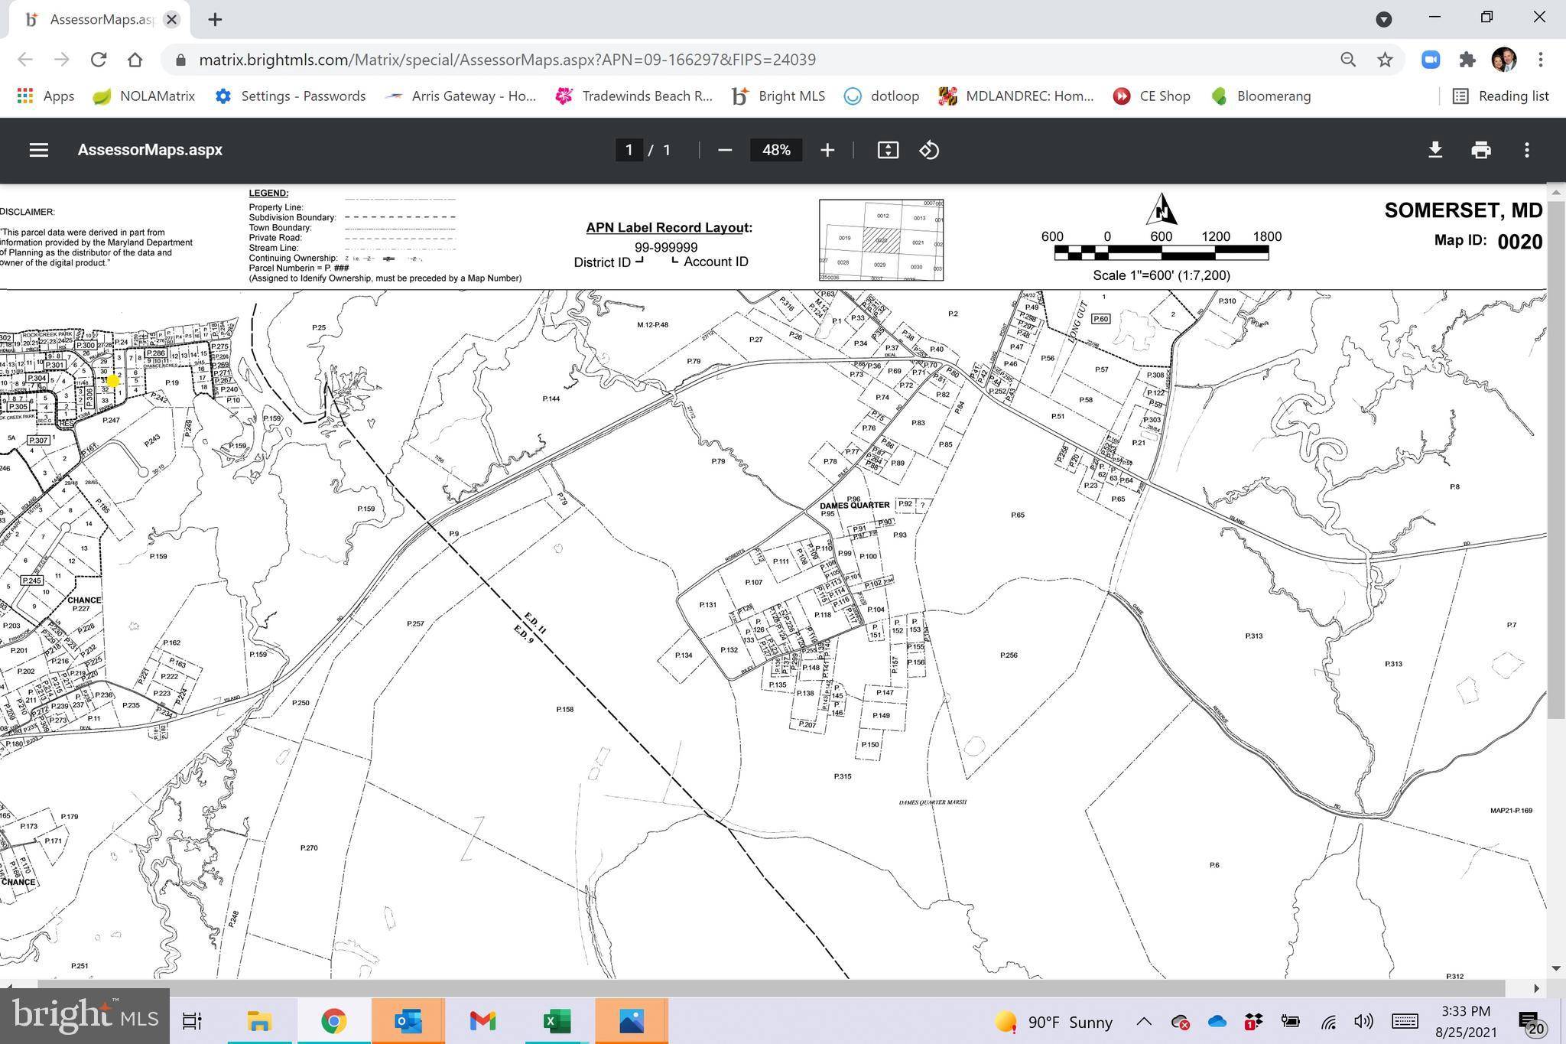Edit the current page number field

pyautogui.click(x=629, y=150)
